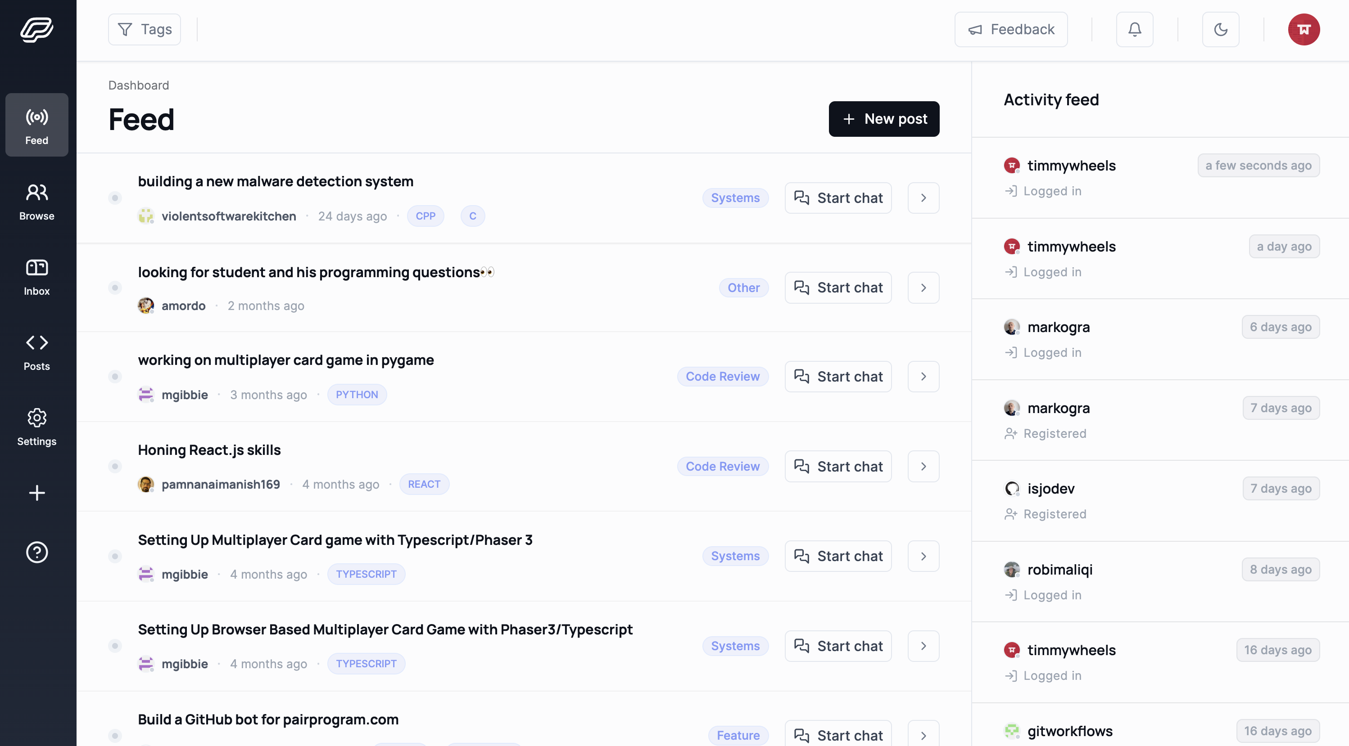Screen dimensions: 1349x746
Task: Toggle the unread dot on the malware post
Action: [x=115, y=198]
